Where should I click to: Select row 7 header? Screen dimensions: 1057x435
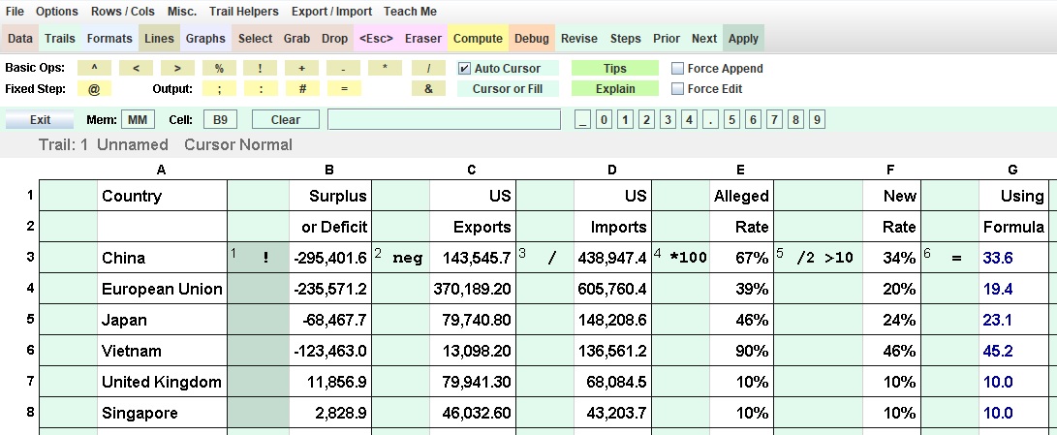coord(30,381)
